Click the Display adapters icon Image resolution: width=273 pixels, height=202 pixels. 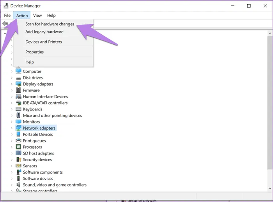point(18,84)
